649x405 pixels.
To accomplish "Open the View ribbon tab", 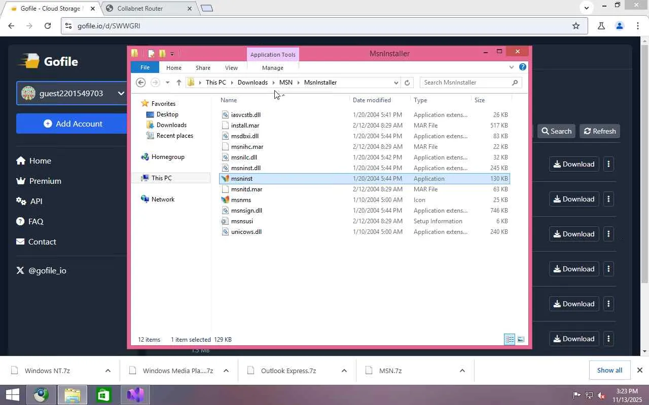I will (231, 68).
